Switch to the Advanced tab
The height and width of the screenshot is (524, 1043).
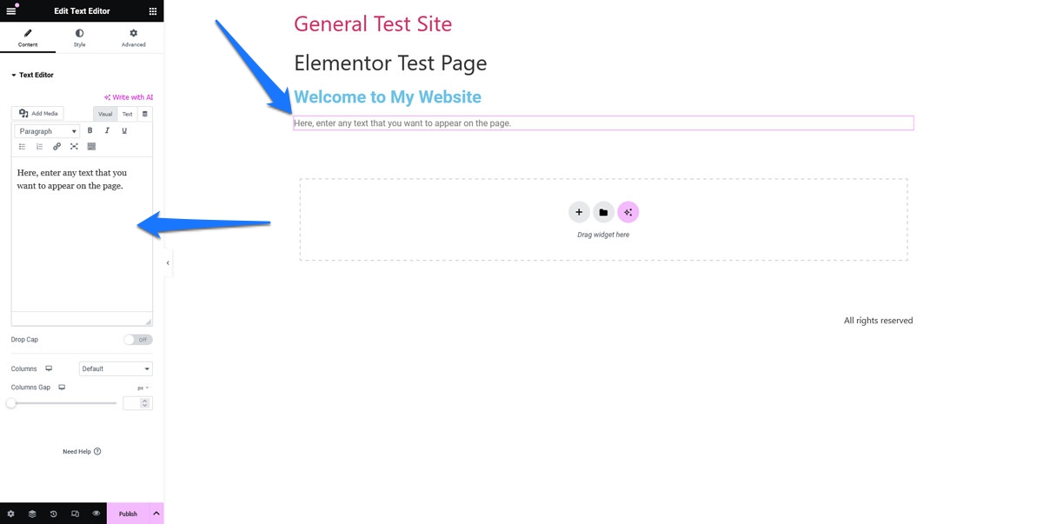[x=133, y=37]
